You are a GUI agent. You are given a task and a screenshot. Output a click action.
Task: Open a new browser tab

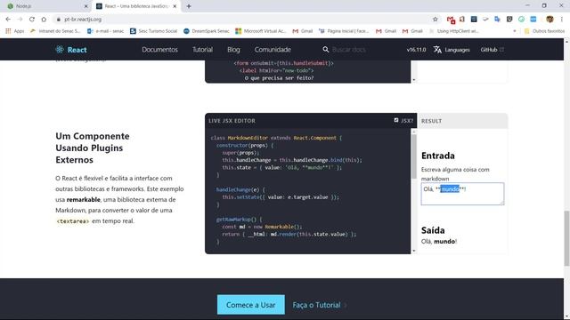189,6
